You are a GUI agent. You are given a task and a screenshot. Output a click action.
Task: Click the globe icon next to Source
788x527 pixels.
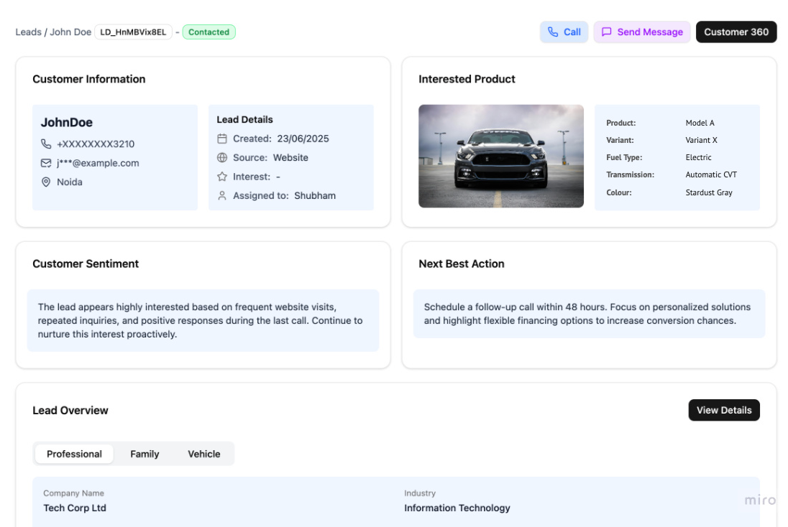pyautogui.click(x=222, y=158)
